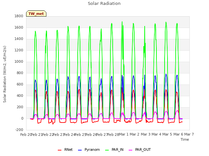
Task: Click the 1200 y-axis tick label
Action: [19, 50]
